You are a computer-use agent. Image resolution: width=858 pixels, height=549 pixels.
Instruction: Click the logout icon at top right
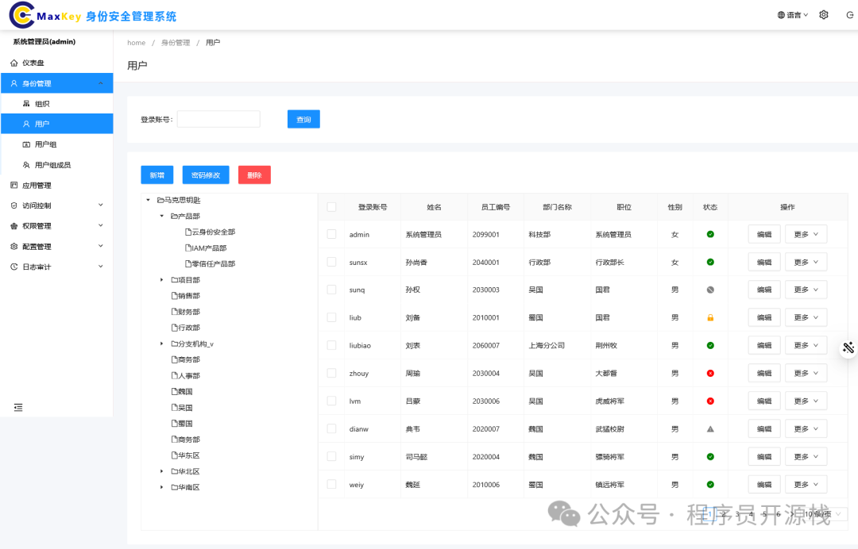click(x=849, y=14)
